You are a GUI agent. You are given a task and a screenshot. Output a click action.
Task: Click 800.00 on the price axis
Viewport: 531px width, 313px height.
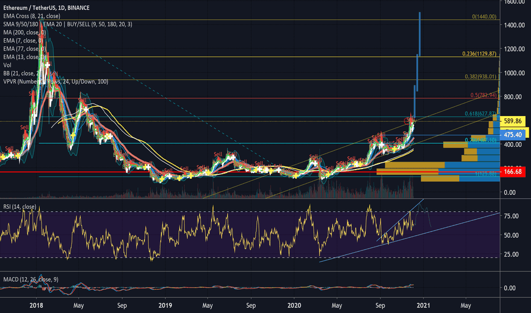pos(514,97)
